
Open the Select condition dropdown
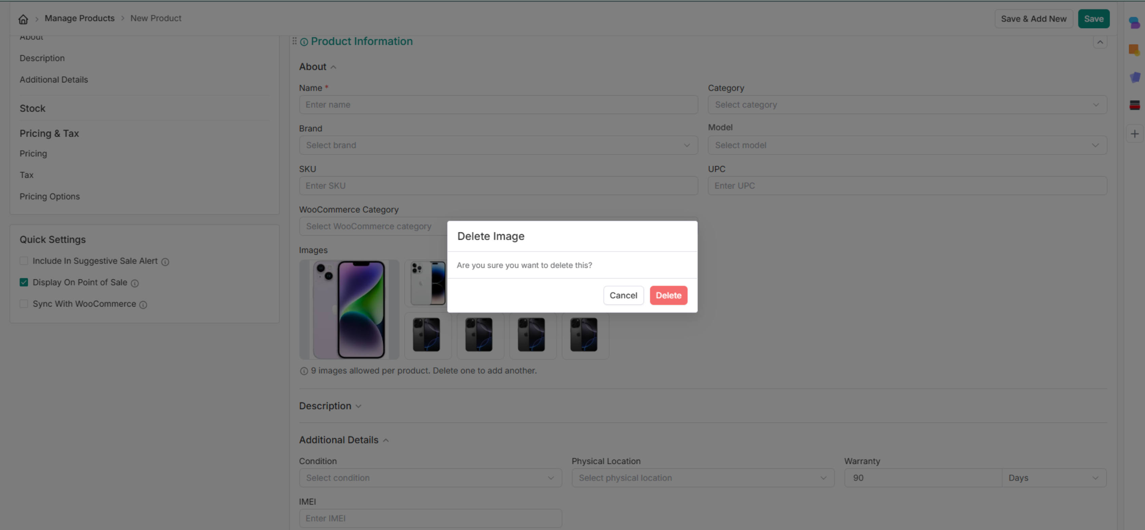coord(430,478)
